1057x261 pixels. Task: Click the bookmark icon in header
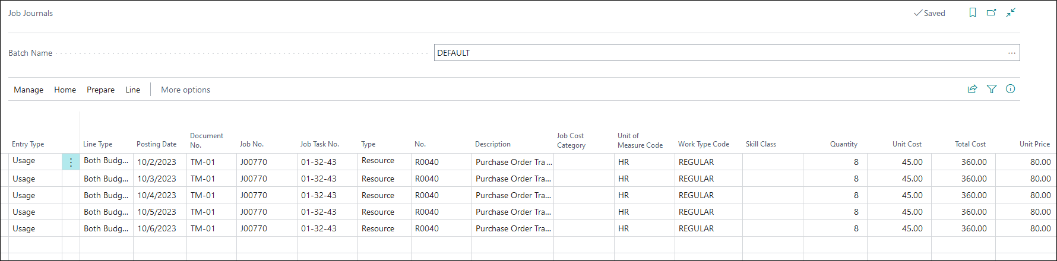(973, 12)
